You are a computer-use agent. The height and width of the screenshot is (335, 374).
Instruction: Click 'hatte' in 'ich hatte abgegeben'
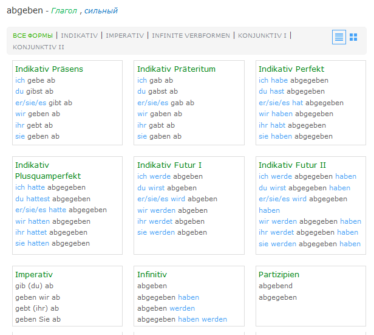[36, 187]
